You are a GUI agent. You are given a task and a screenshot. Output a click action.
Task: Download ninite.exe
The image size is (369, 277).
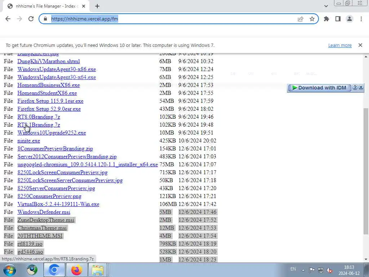[x=29, y=141]
